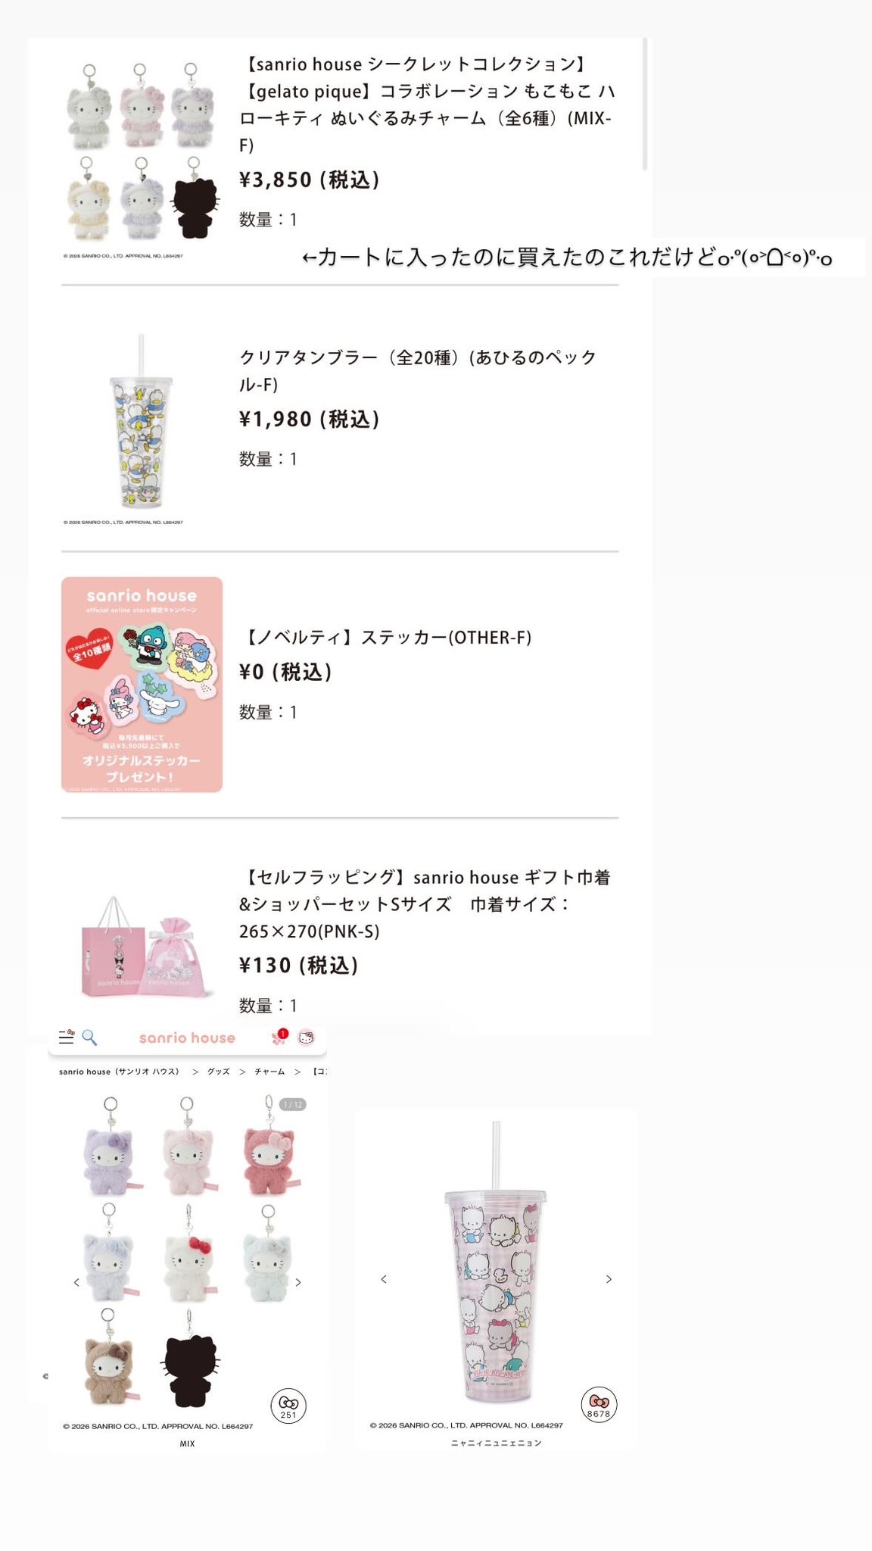Open チャーム breadcrumb link
This screenshot has height=1551, width=872.
[x=269, y=1072]
